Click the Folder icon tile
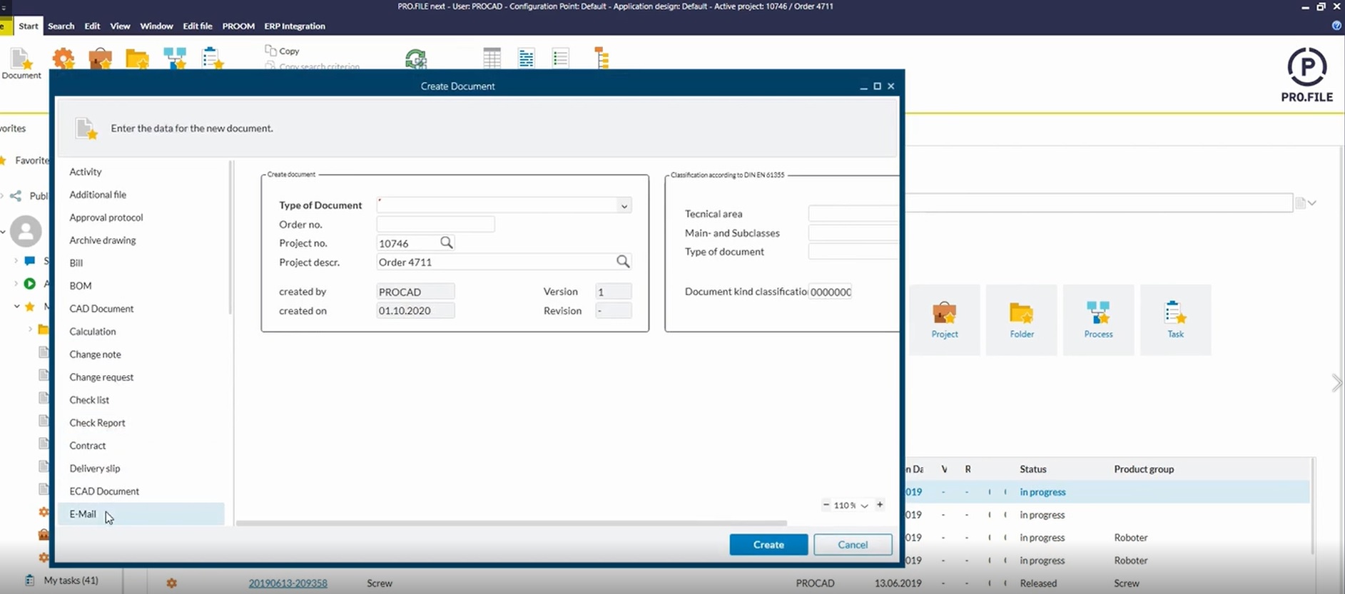The height and width of the screenshot is (594, 1345). pyautogui.click(x=1021, y=319)
